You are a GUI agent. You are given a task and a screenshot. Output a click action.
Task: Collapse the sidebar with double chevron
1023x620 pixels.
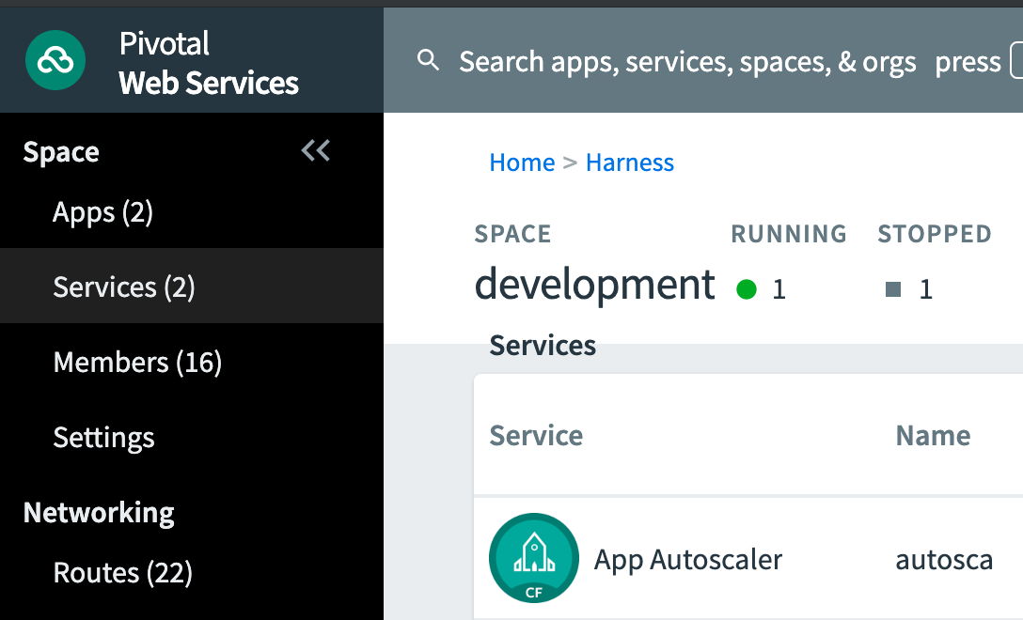[x=316, y=150]
